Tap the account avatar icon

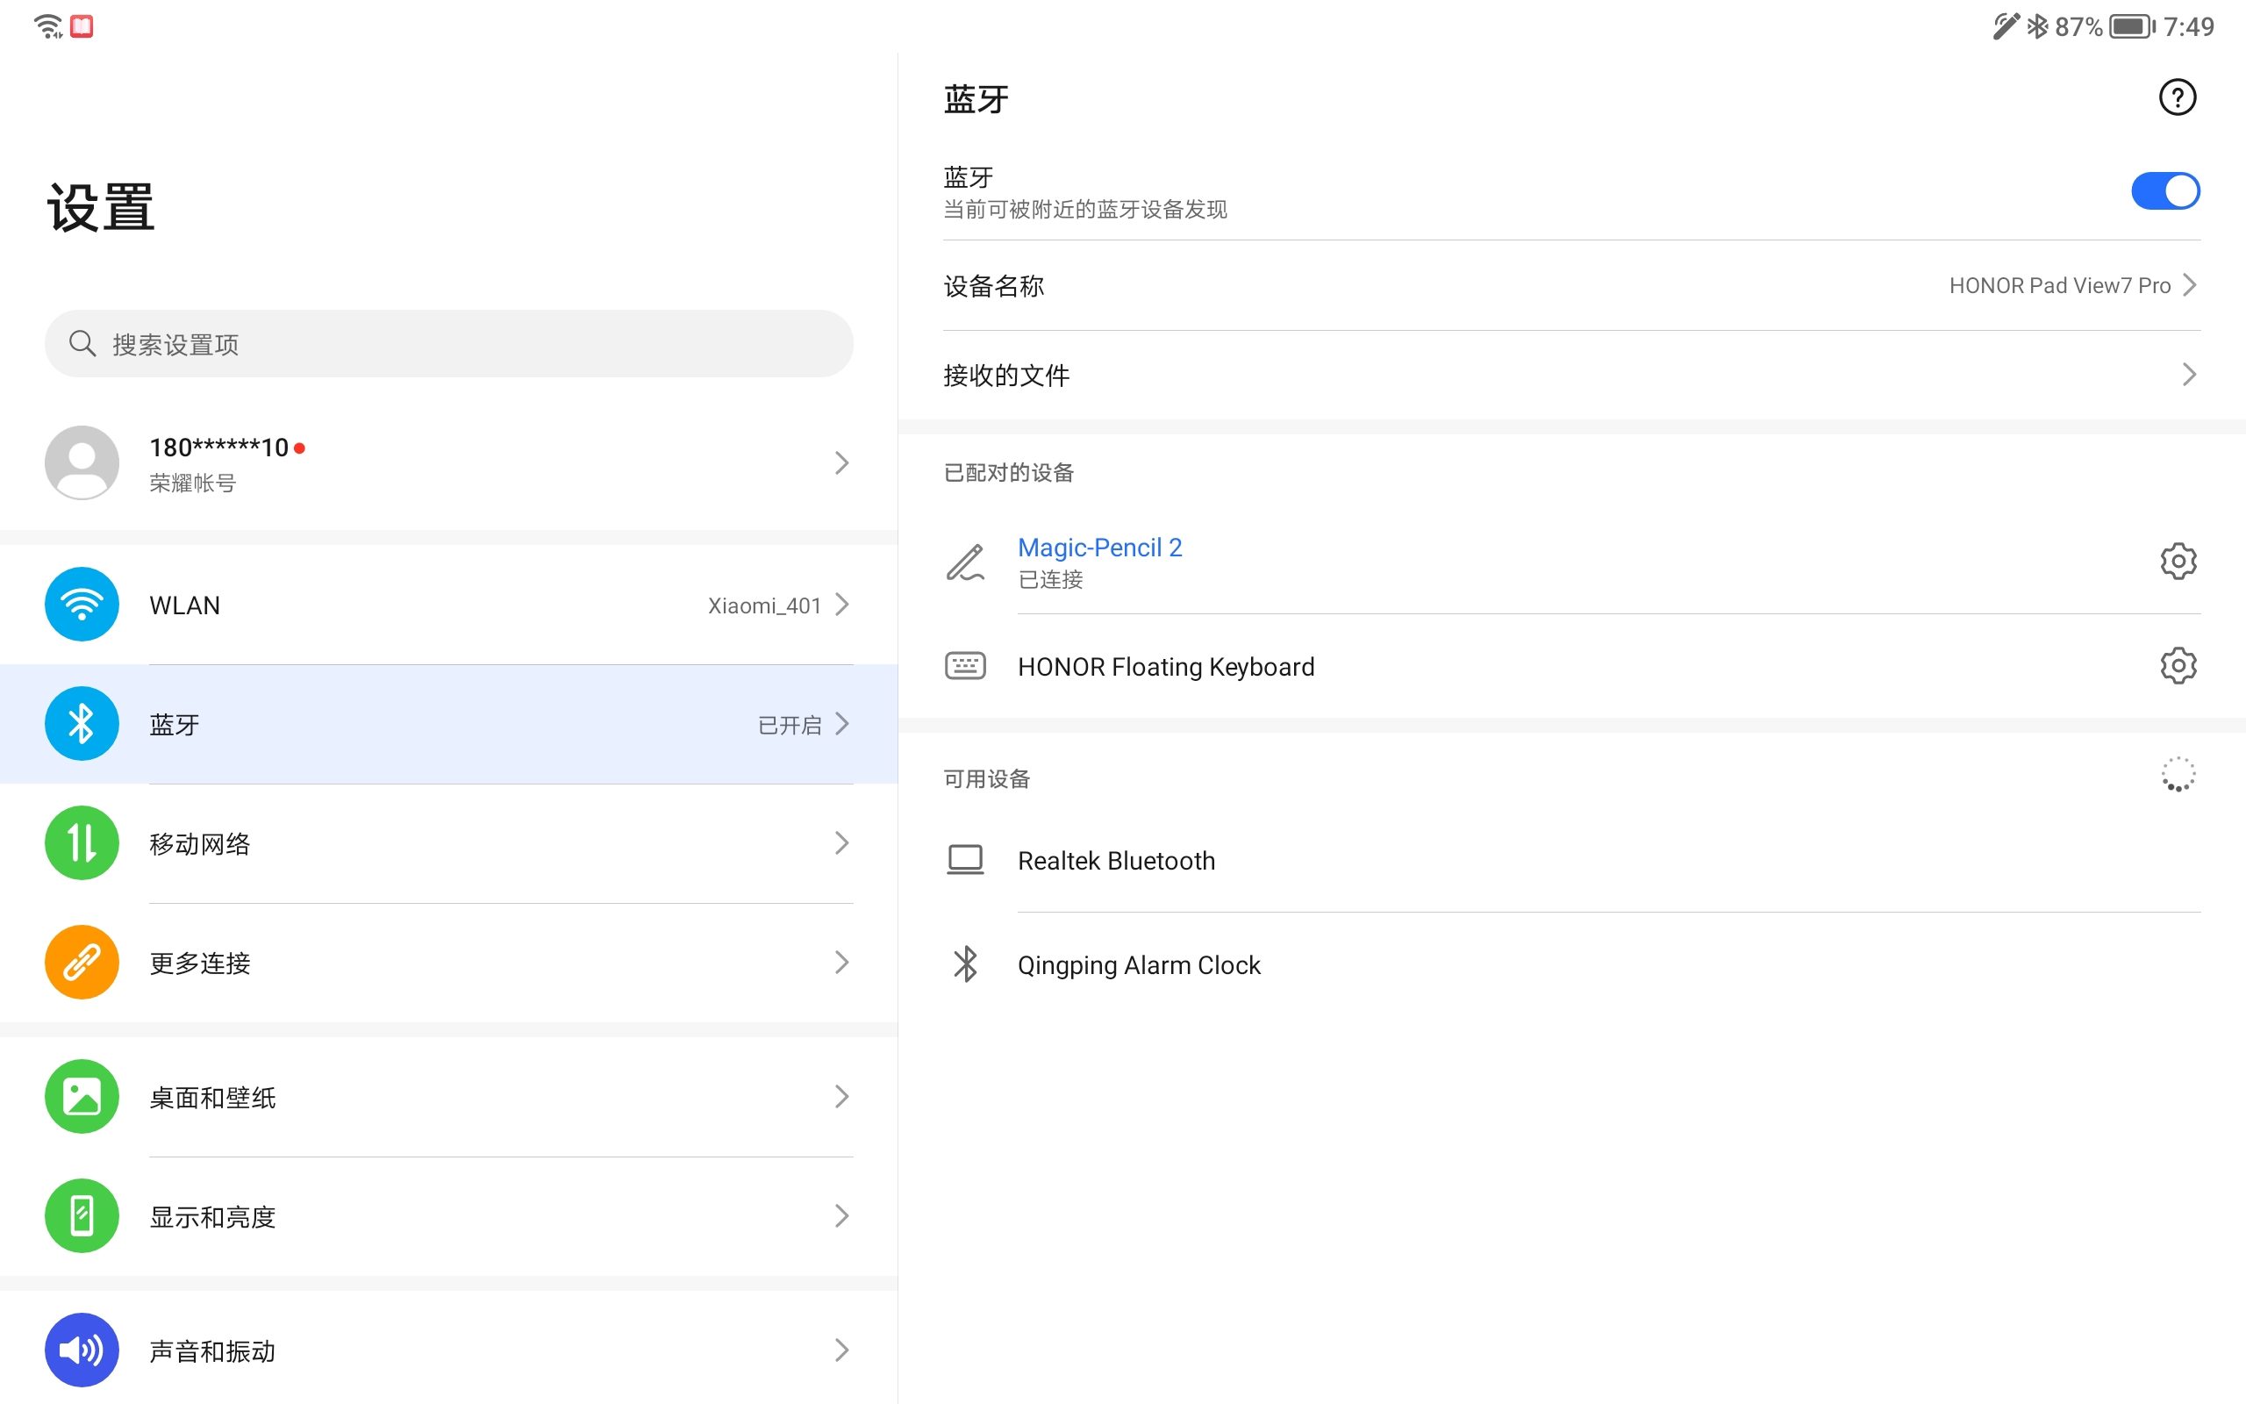82,462
